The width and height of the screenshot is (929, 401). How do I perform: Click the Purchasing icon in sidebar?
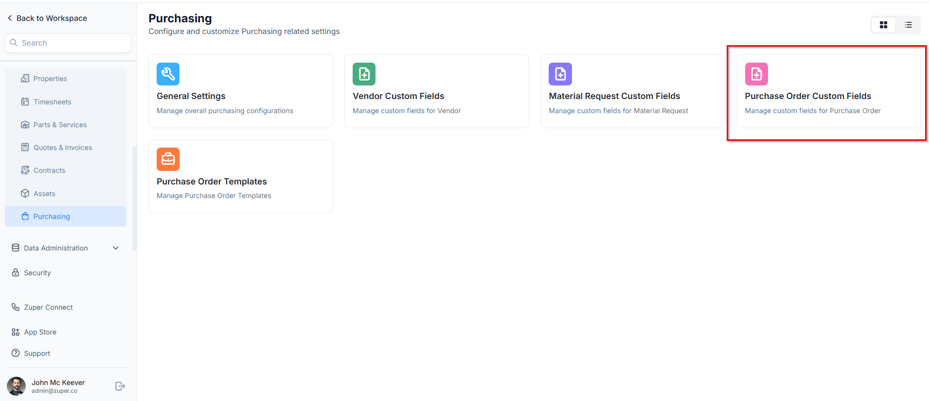25,217
